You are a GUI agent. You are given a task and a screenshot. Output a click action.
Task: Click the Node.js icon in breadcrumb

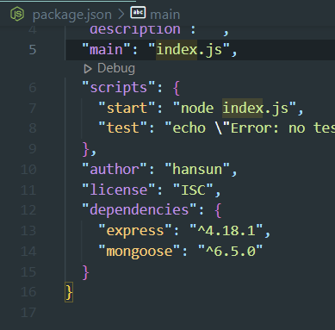(x=17, y=14)
